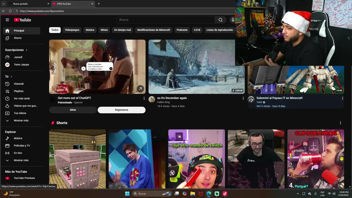Open options for the Payaso IT video
The image size is (352, 198).
pyautogui.click(x=342, y=98)
